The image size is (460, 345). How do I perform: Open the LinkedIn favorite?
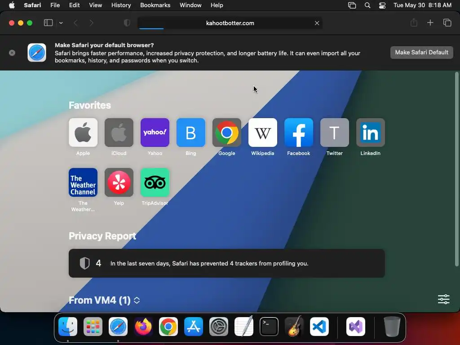(x=371, y=133)
